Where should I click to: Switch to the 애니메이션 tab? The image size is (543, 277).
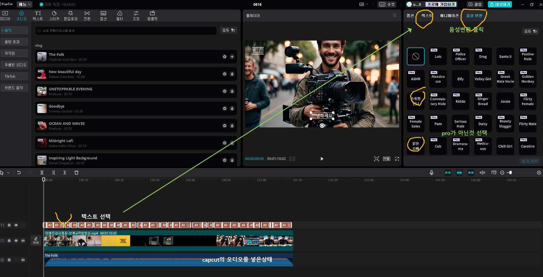pos(449,16)
